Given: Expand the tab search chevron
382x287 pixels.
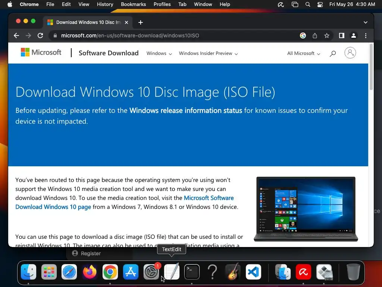Looking at the screenshot, I should pyautogui.click(x=366, y=22).
